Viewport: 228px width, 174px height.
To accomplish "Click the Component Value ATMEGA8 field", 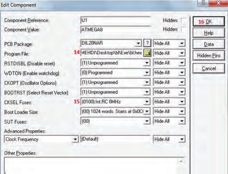I will (116, 30).
